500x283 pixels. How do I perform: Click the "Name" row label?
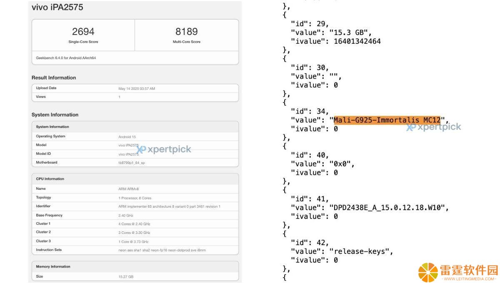41,189
